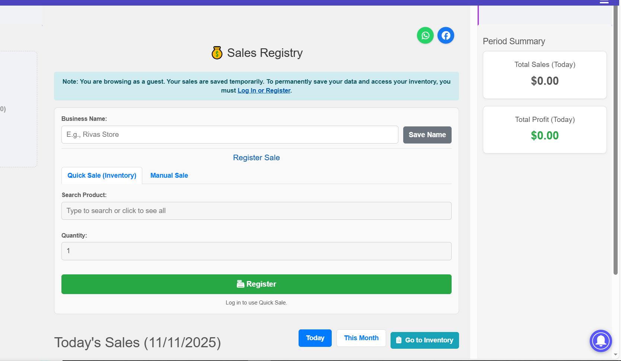Open the Search Product dropdown field
This screenshot has height=361, width=621.
pos(256,211)
